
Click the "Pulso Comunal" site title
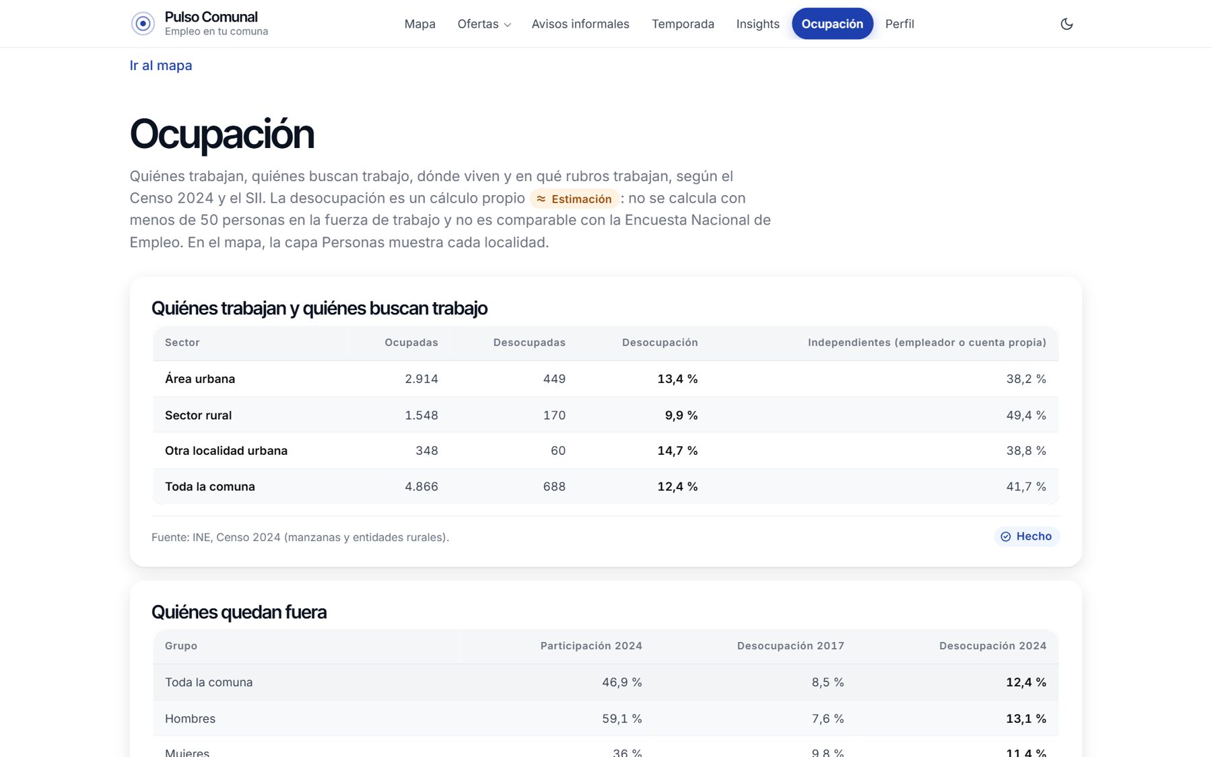point(211,17)
